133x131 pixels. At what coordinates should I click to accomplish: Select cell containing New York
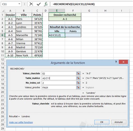(24, 55)
